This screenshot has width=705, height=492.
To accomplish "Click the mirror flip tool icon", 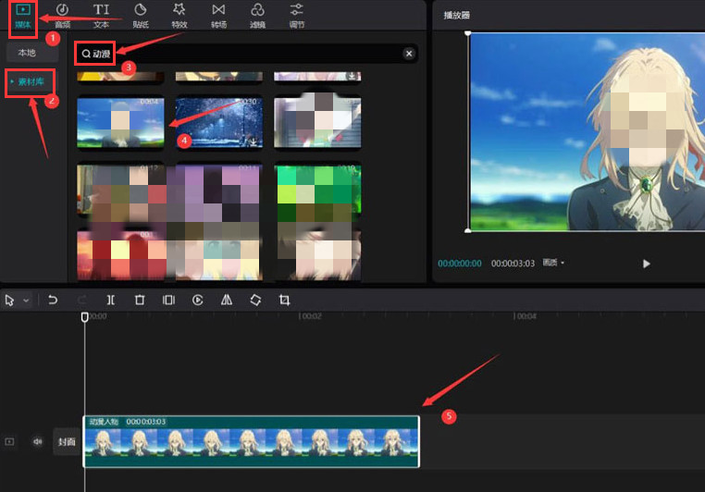I will [227, 301].
